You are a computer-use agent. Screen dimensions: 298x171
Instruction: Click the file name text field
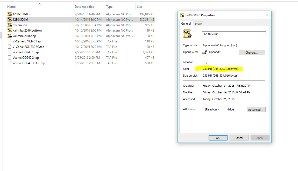[234, 34]
